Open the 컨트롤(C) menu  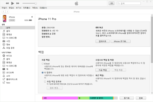[27, 8]
